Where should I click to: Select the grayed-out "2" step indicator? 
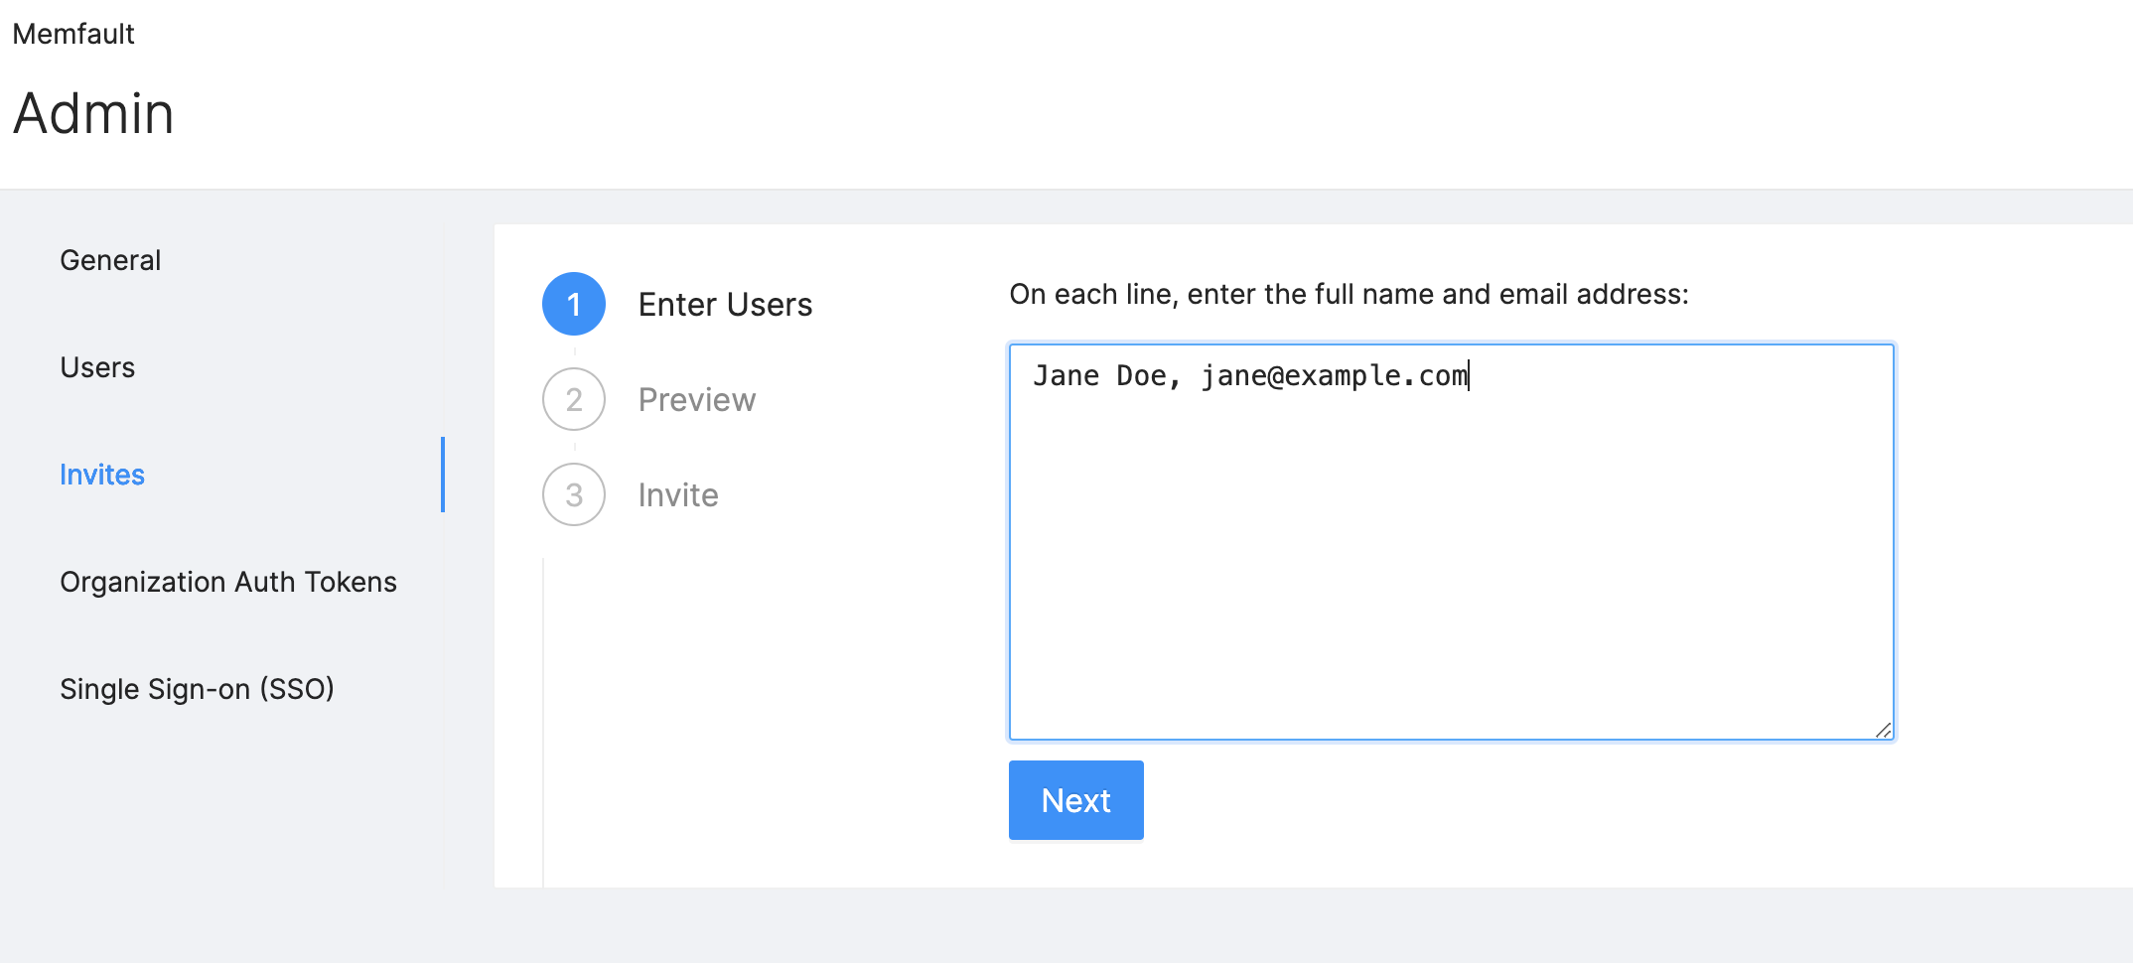click(x=573, y=399)
